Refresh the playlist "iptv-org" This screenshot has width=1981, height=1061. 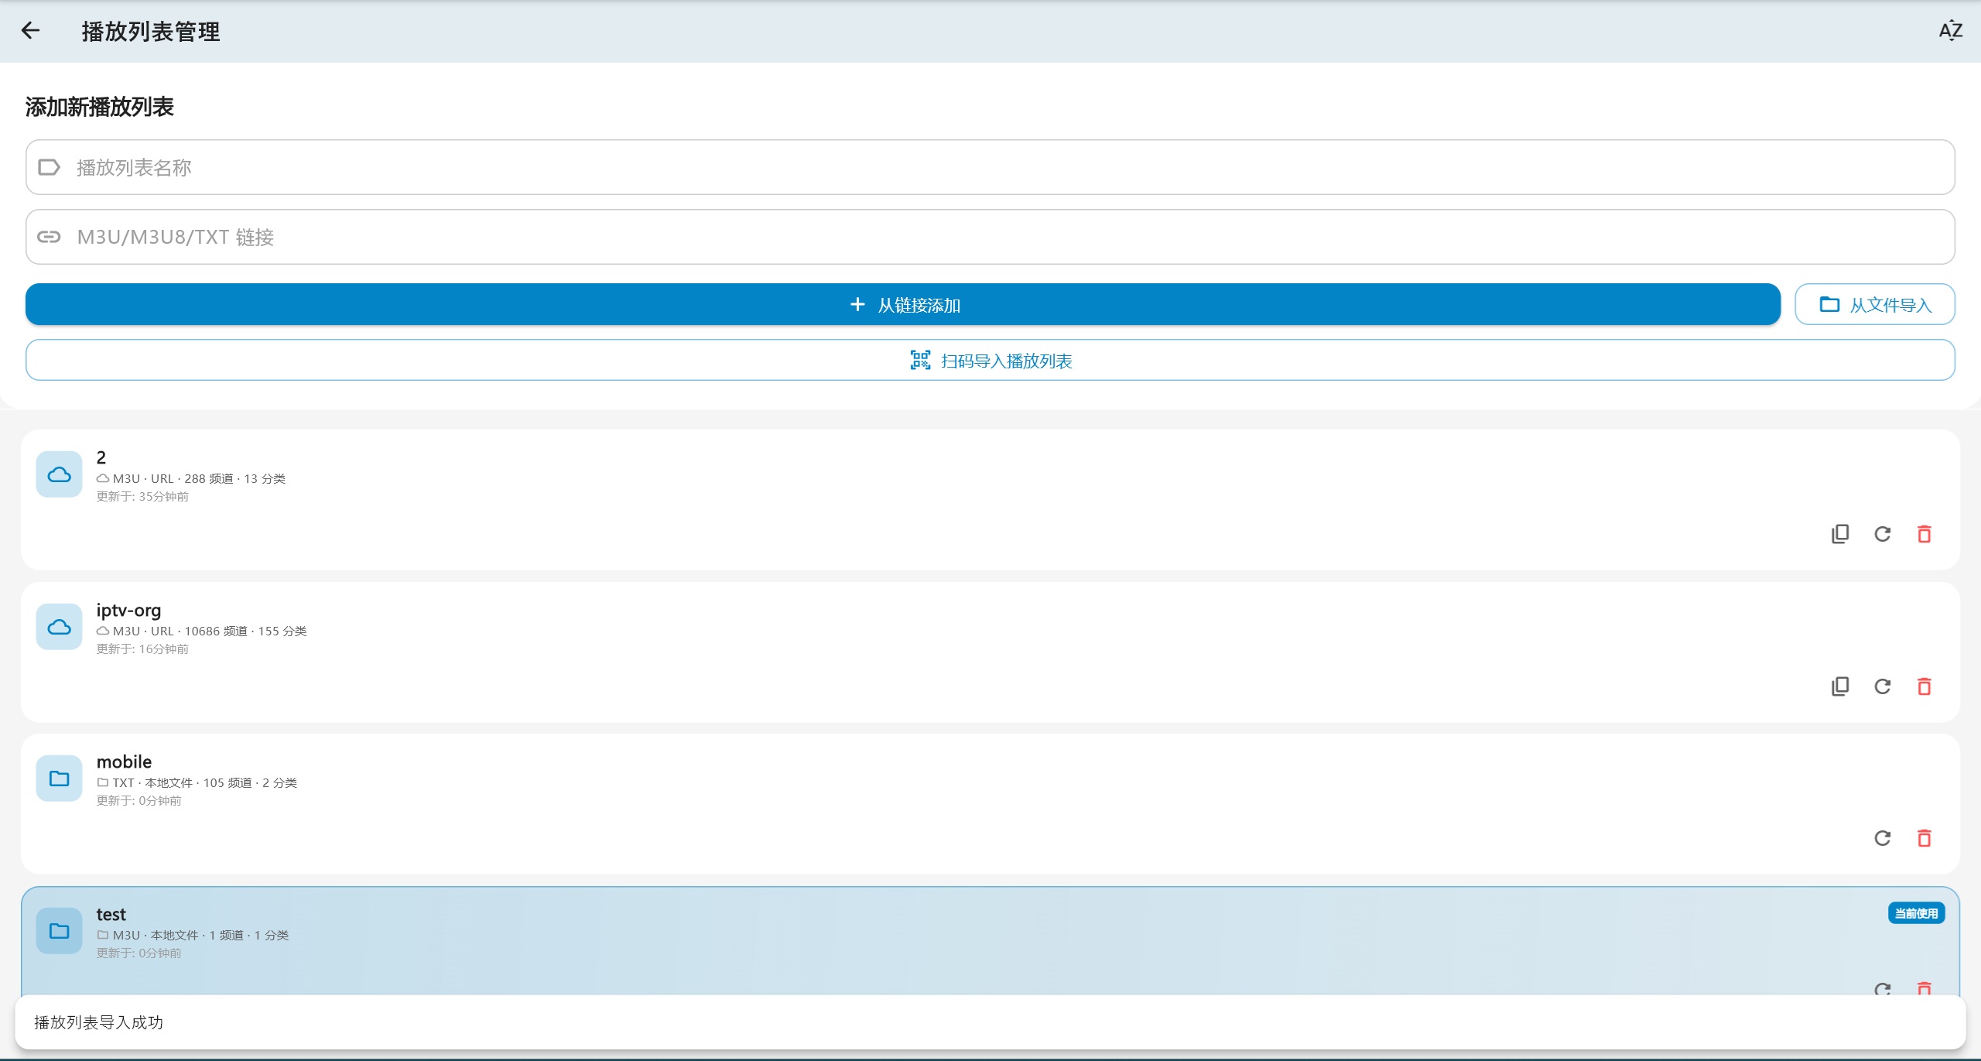pyautogui.click(x=1883, y=686)
